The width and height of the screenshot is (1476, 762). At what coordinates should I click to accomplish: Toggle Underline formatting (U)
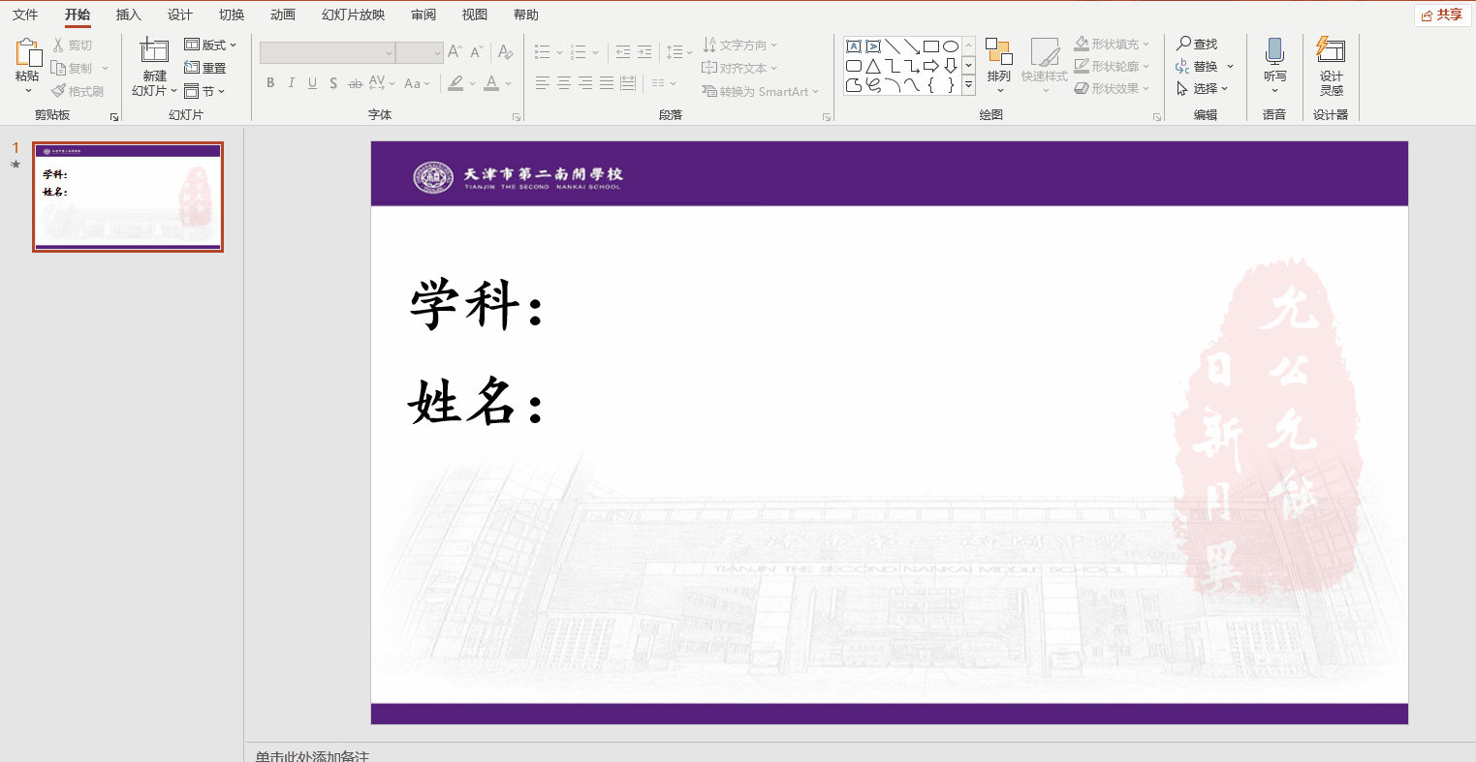[x=312, y=83]
